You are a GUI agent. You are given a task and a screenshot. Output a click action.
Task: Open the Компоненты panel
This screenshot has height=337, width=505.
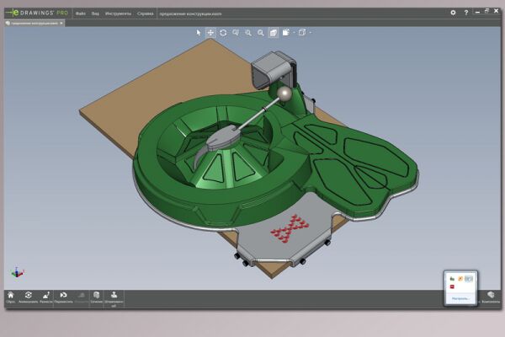tap(491, 297)
